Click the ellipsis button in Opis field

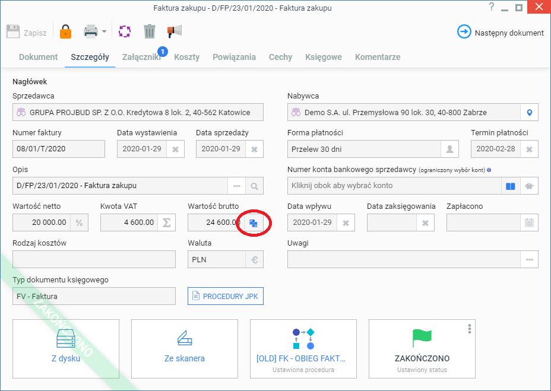pos(237,186)
